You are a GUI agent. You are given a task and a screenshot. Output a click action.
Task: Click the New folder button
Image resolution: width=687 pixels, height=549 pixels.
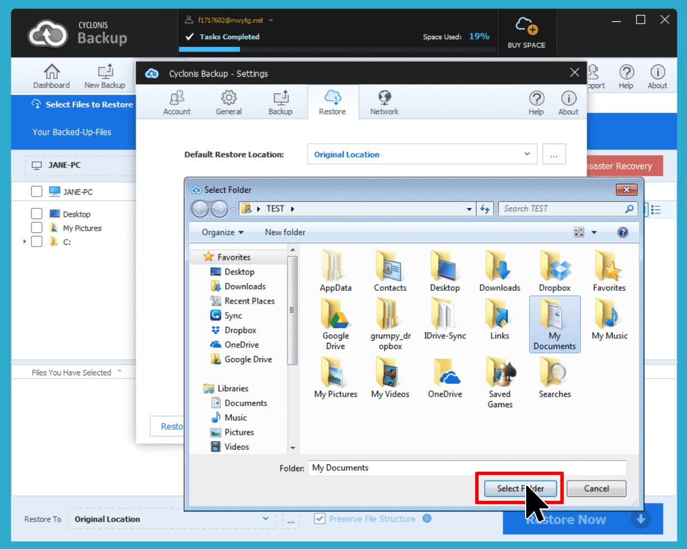(285, 232)
